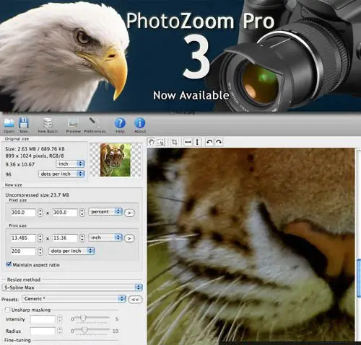Start a New Batch from the toolbar
The image size is (361, 345).
pyautogui.click(x=48, y=123)
